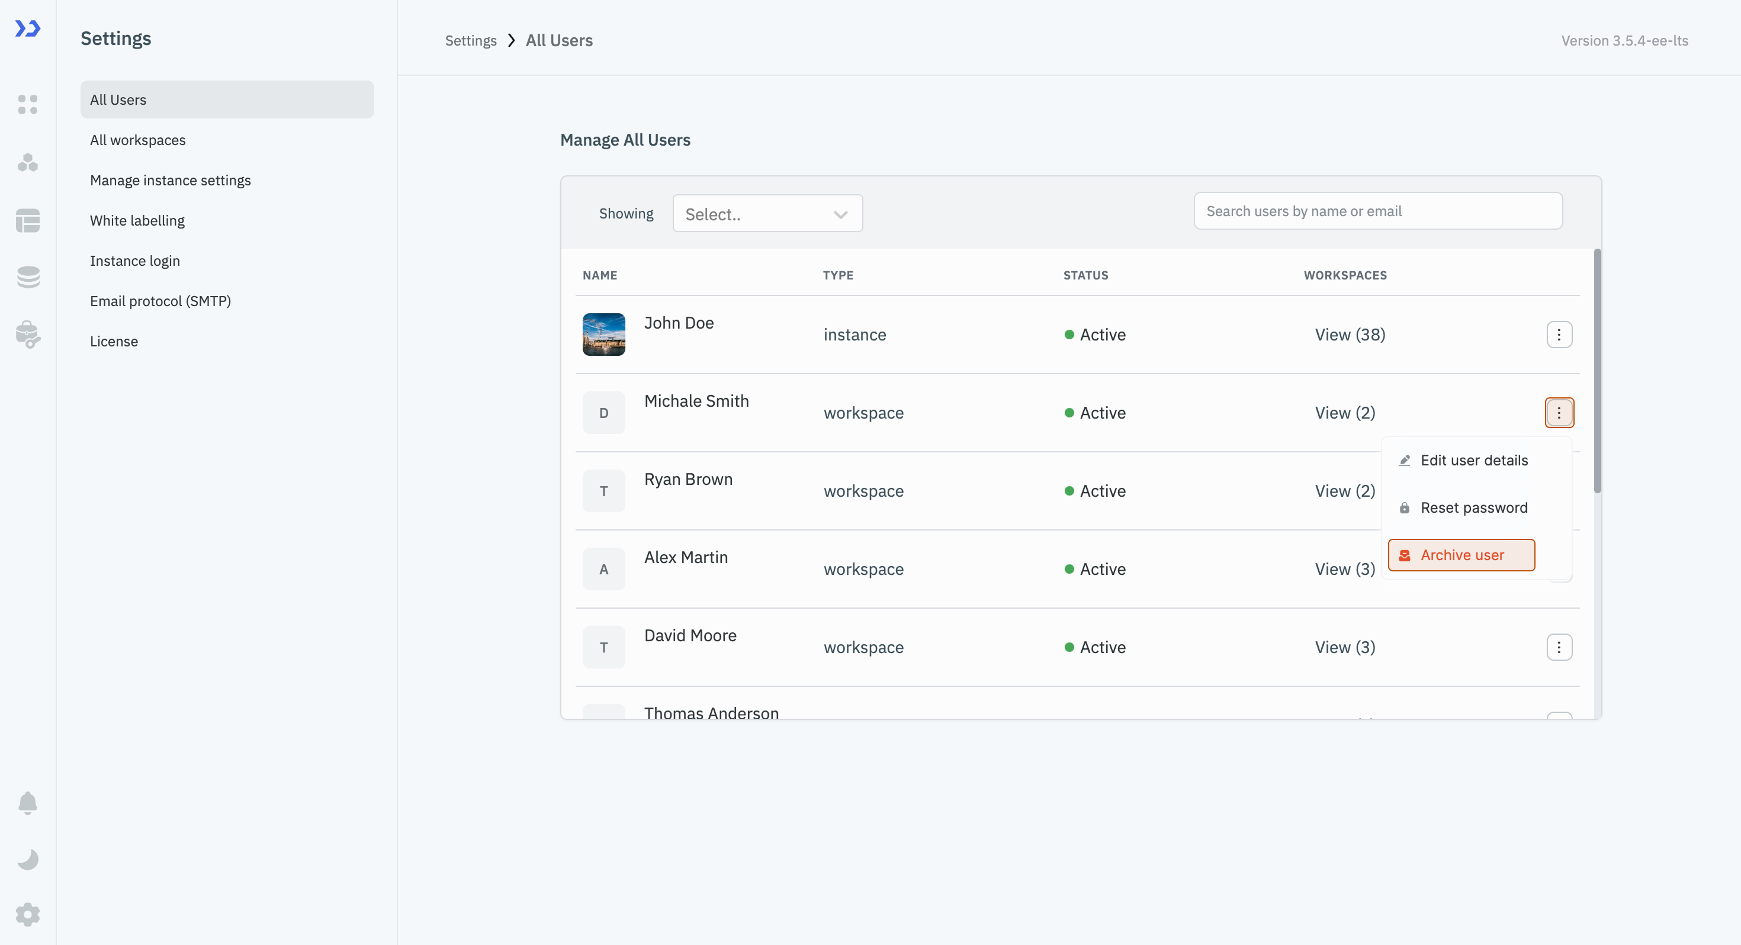Click John Doe's profile picture

[x=603, y=334]
